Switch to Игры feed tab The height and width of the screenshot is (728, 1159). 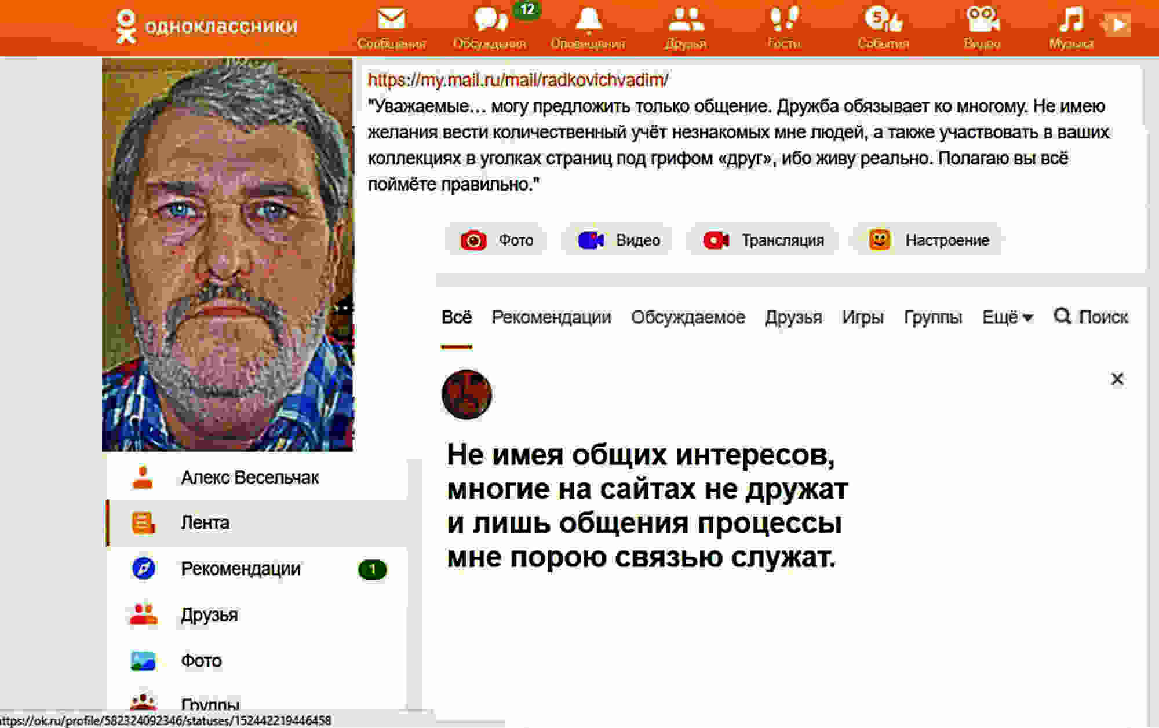(862, 317)
